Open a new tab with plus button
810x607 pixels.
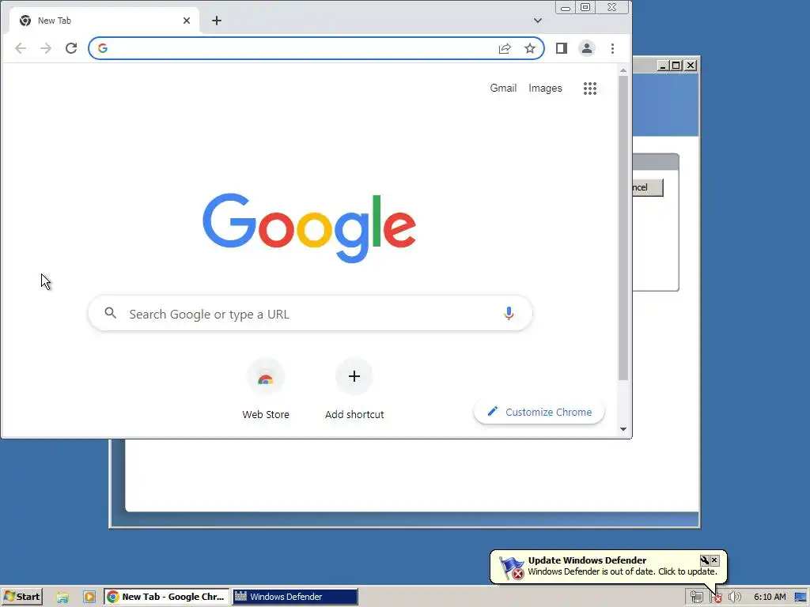pyautogui.click(x=217, y=21)
